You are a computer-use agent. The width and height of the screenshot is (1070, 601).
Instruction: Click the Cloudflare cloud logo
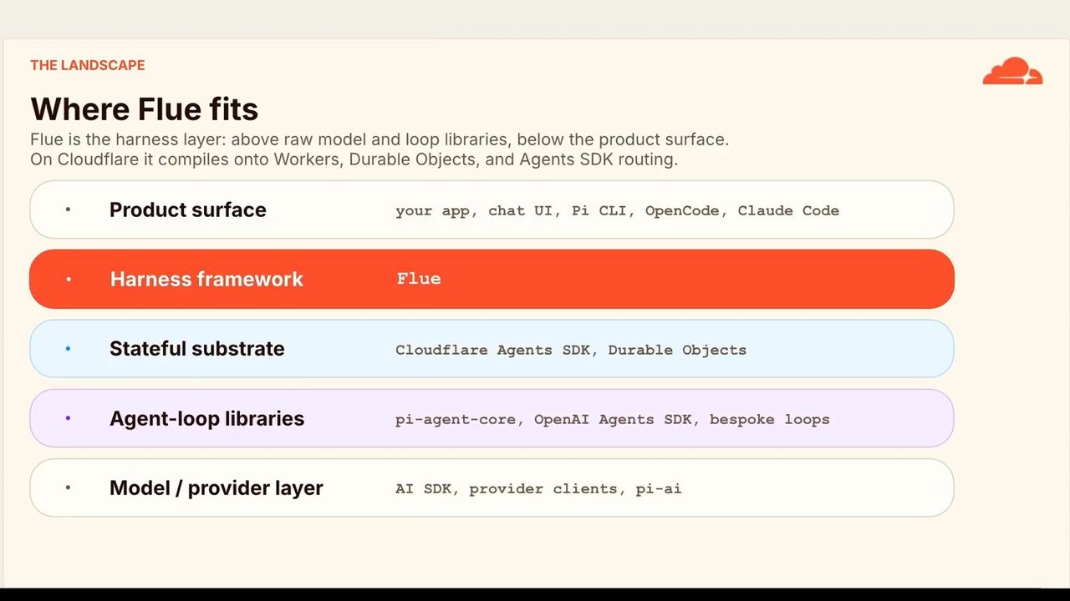1012,71
